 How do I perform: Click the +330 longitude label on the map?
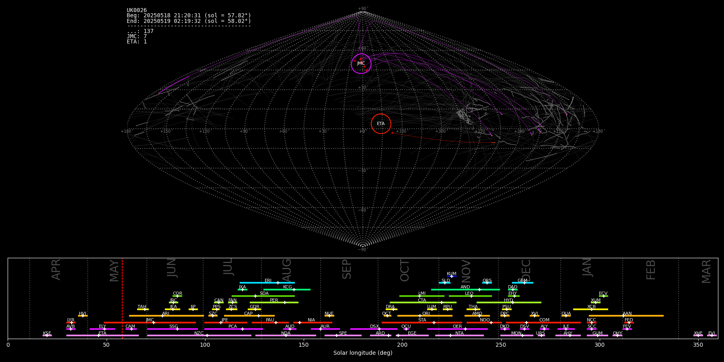(x=401, y=131)
